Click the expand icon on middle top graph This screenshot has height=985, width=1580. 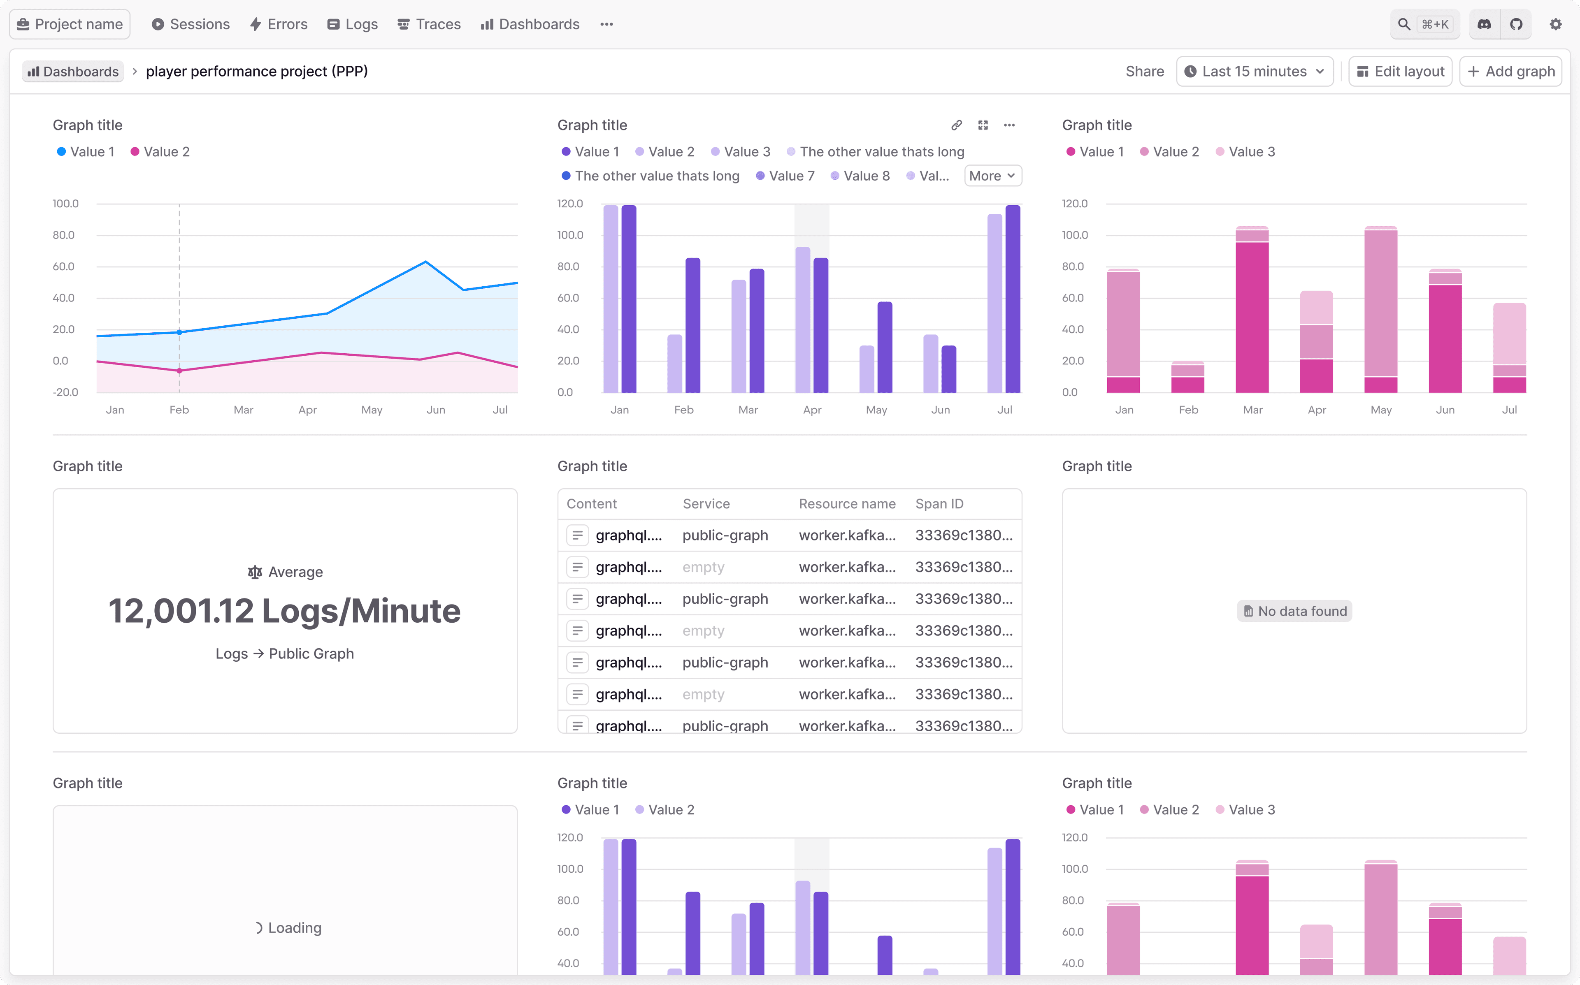click(983, 126)
